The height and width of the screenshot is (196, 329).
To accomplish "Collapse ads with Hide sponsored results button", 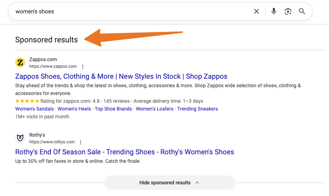I will (x=170, y=183).
